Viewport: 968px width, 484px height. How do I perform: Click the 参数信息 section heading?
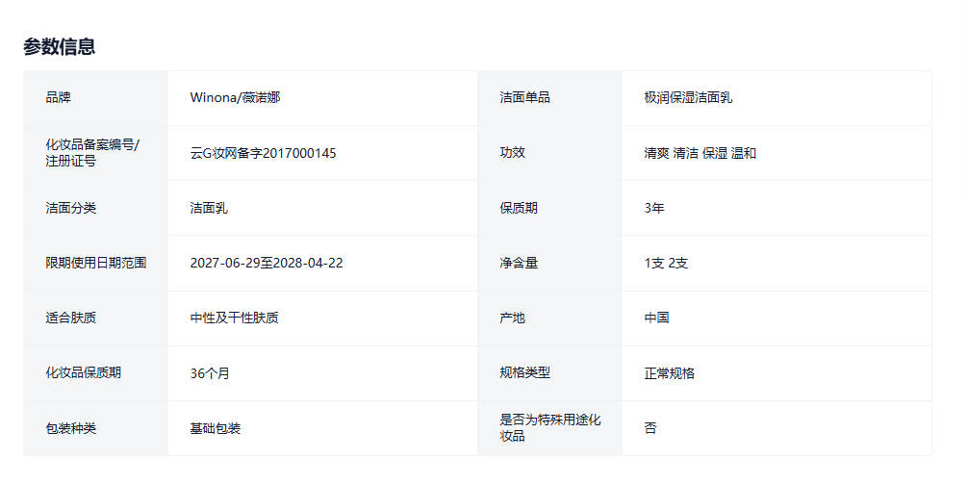[x=60, y=46]
